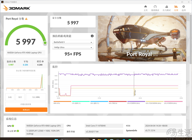
Task: Click the Intel Core i7-14700HX CPU field
Action: point(104,126)
